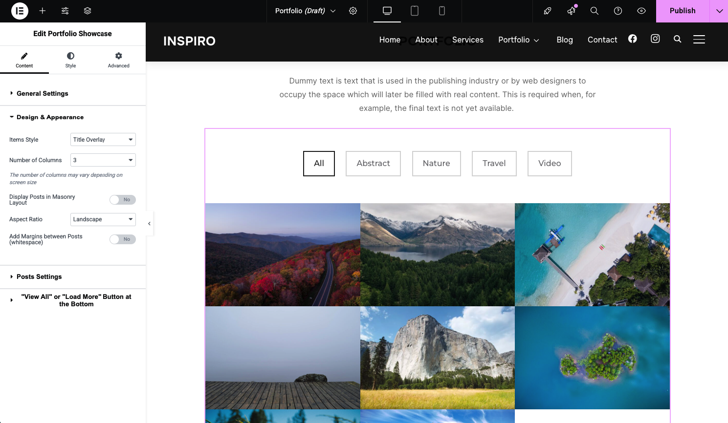
Task: Switch to the Advanced tab
Action: coord(118,60)
